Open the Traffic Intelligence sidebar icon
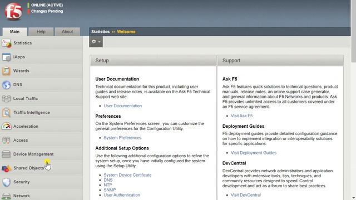 click(6, 112)
